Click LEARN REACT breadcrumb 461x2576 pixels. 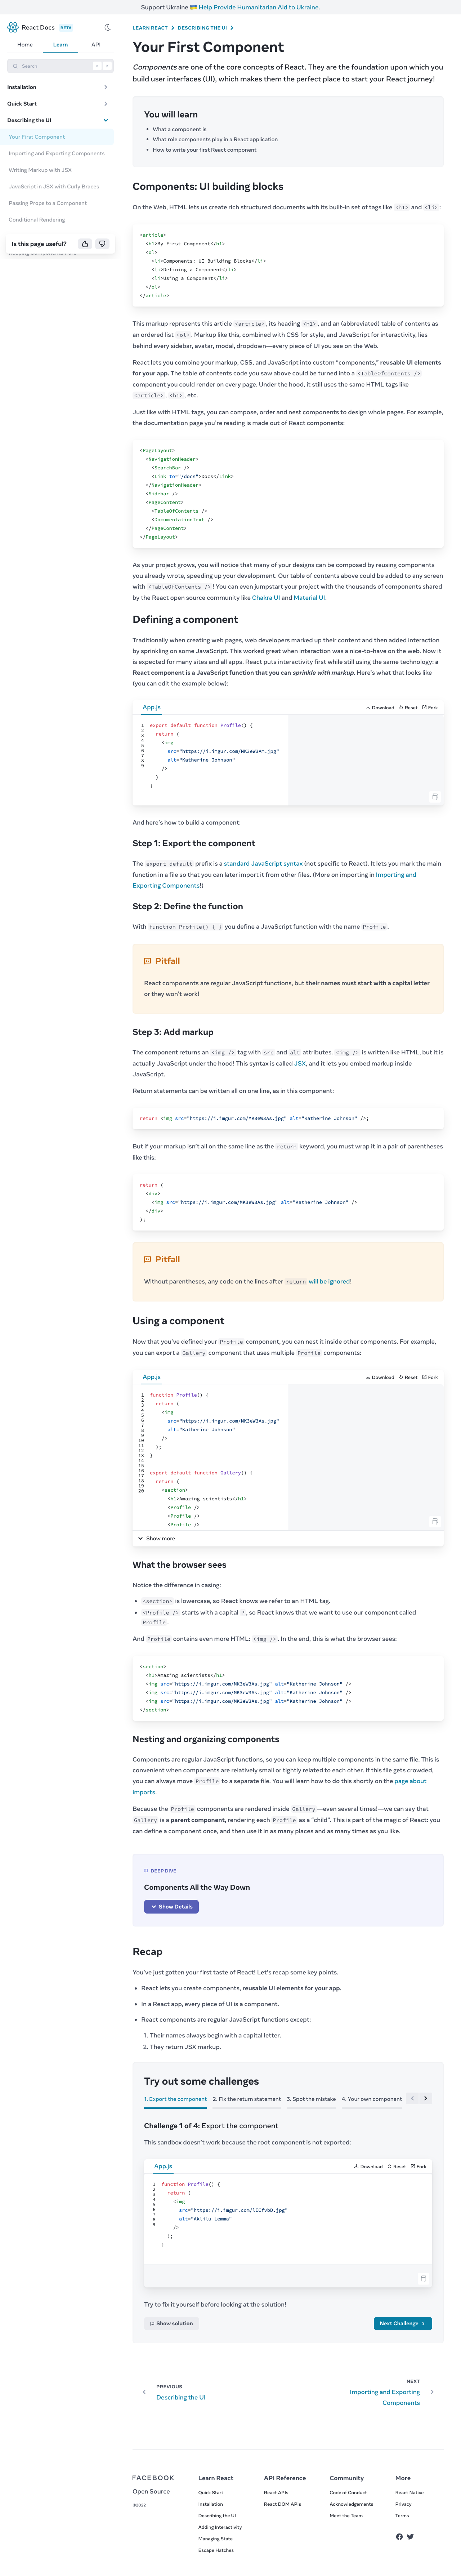150,28
